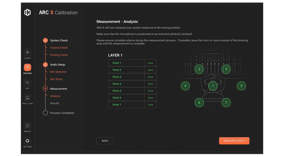The height and width of the screenshot is (157, 285).
Task: Select the Measurement step label
Action: [59, 89]
